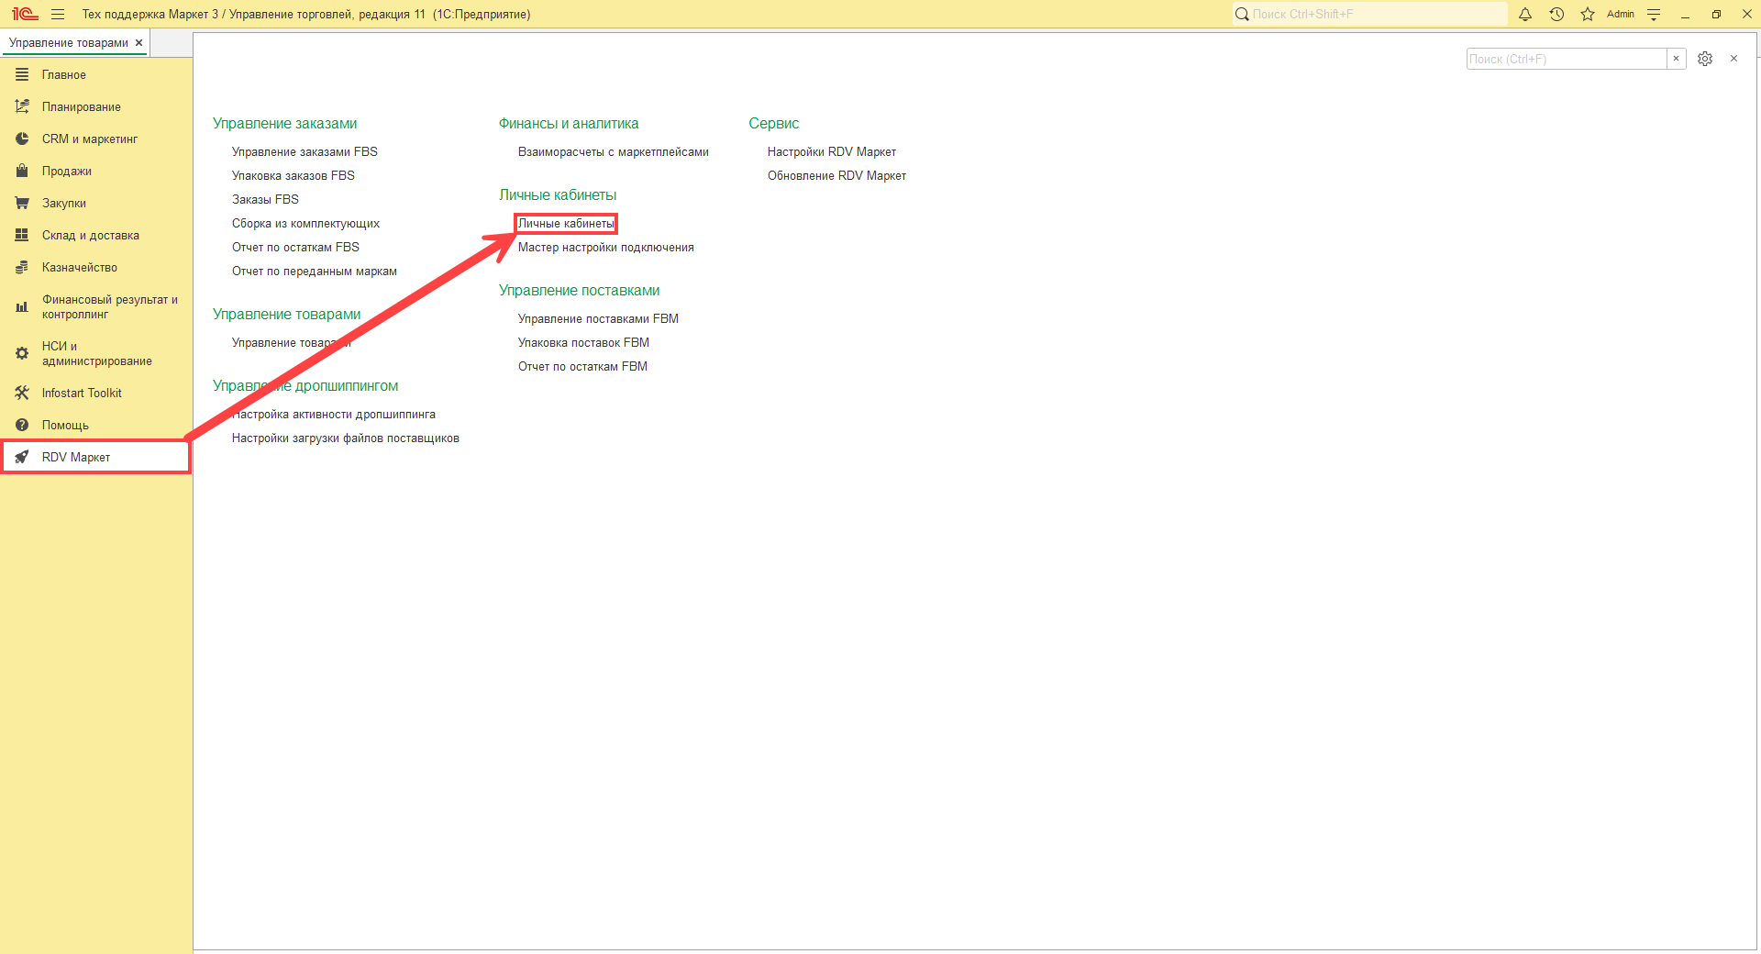The width and height of the screenshot is (1761, 954).
Task: Open Управление поставками FBM
Action: coord(598,318)
